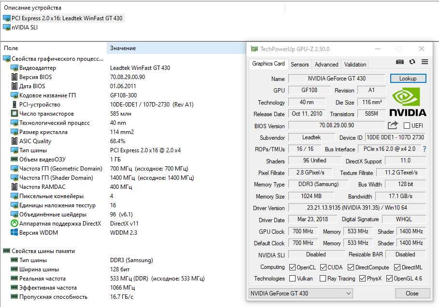The image size is (439, 307).
Task: Click the Поле column header
Action: (x=53, y=48)
